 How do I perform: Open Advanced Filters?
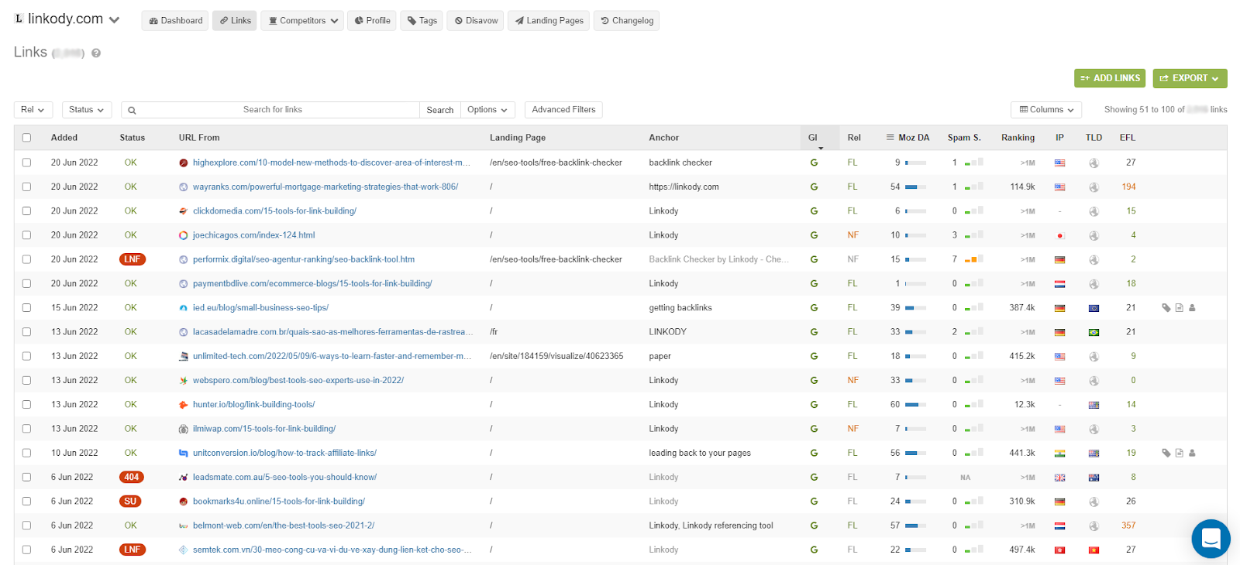point(563,110)
